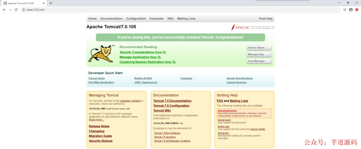The width and height of the screenshot is (361, 149).
Task: Click the green Congratulations banner text
Action: click(x=180, y=37)
